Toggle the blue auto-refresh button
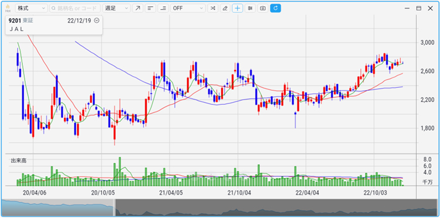 [276, 8]
